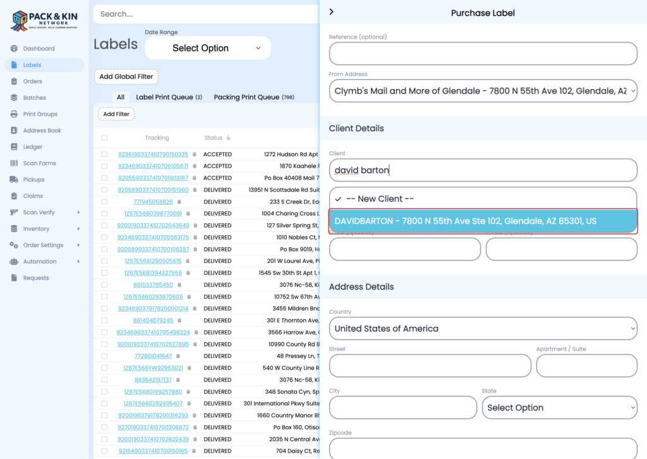Screen dimensions: 647x459
Task: Check the first row's checkbox in the labels table
Action: (x=103, y=154)
